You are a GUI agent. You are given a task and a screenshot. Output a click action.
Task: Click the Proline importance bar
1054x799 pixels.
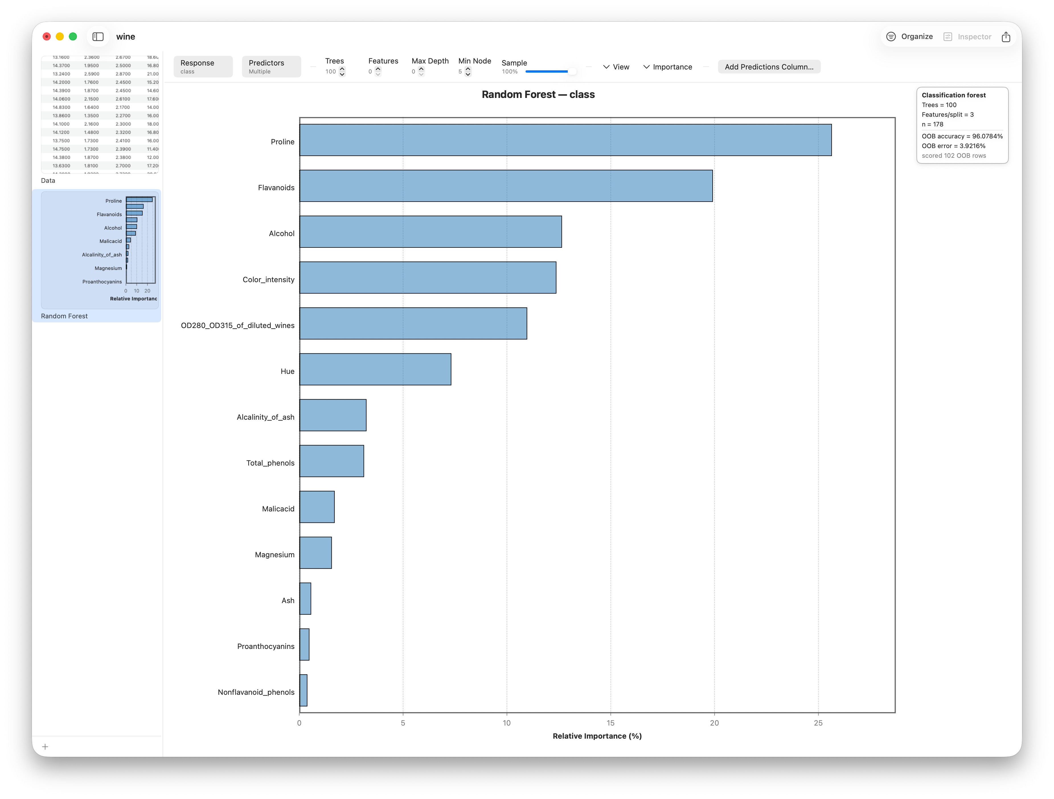(x=566, y=140)
